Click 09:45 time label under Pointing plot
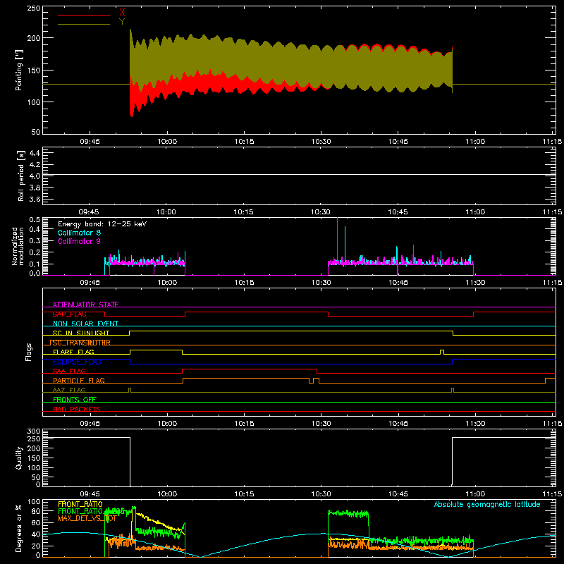Image resolution: width=564 pixels, height=564 pixels. click(x=90, y=142)
